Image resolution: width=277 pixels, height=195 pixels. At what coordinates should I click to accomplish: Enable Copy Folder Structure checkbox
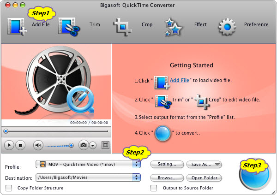coord(9,188)
